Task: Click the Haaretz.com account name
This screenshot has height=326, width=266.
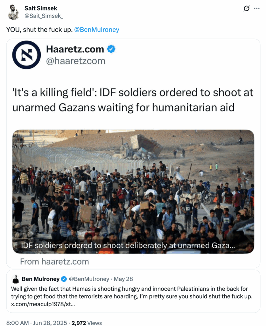Action: (75, 49)
